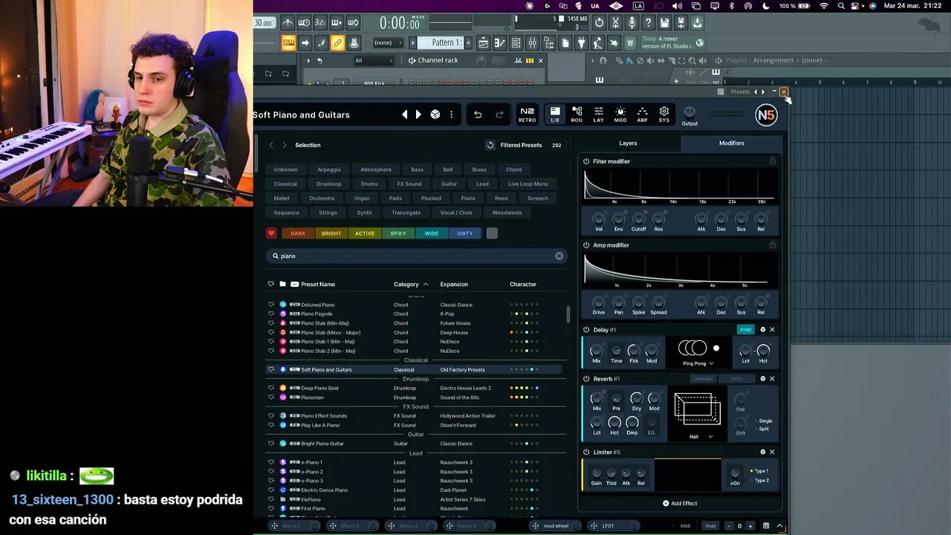Open plugin Presets menu
951x535 pixels.
pos(740,91)
